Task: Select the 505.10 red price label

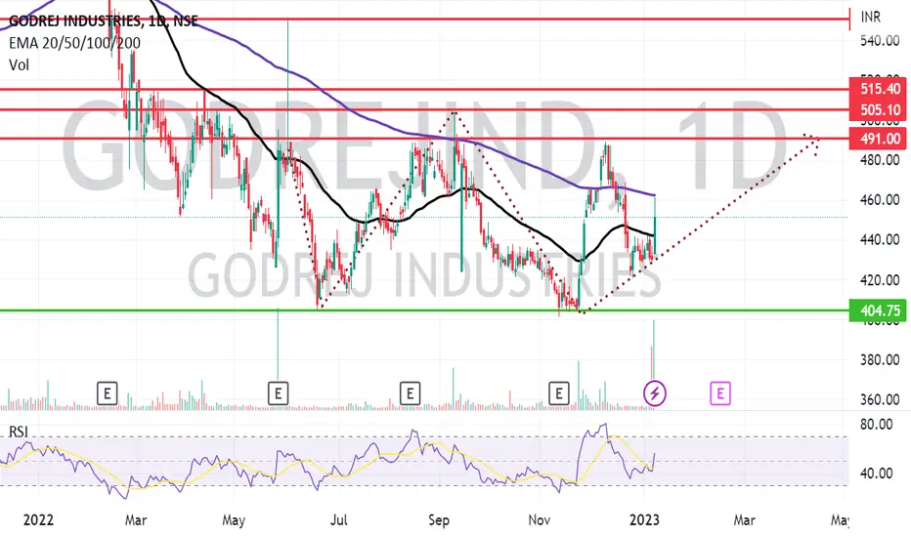Action: [x=878, y=109]
